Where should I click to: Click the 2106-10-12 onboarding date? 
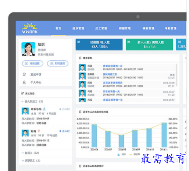pos(43,141)
